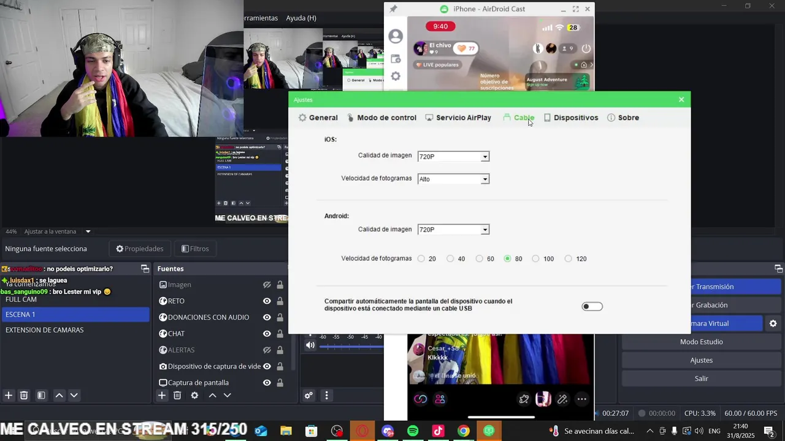Open advanced audio properties gears icon
The height and width of the screenshot is (441, 785).
[309, 396]
